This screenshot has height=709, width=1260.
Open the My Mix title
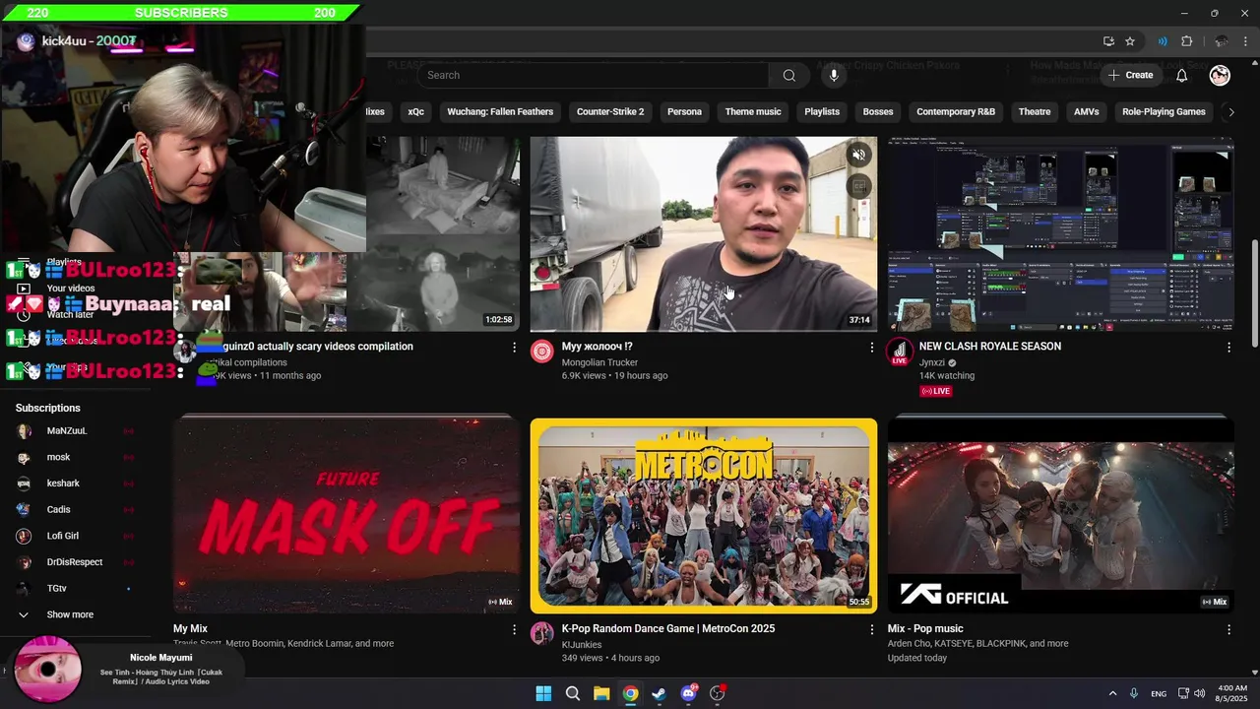pos(190,628)
